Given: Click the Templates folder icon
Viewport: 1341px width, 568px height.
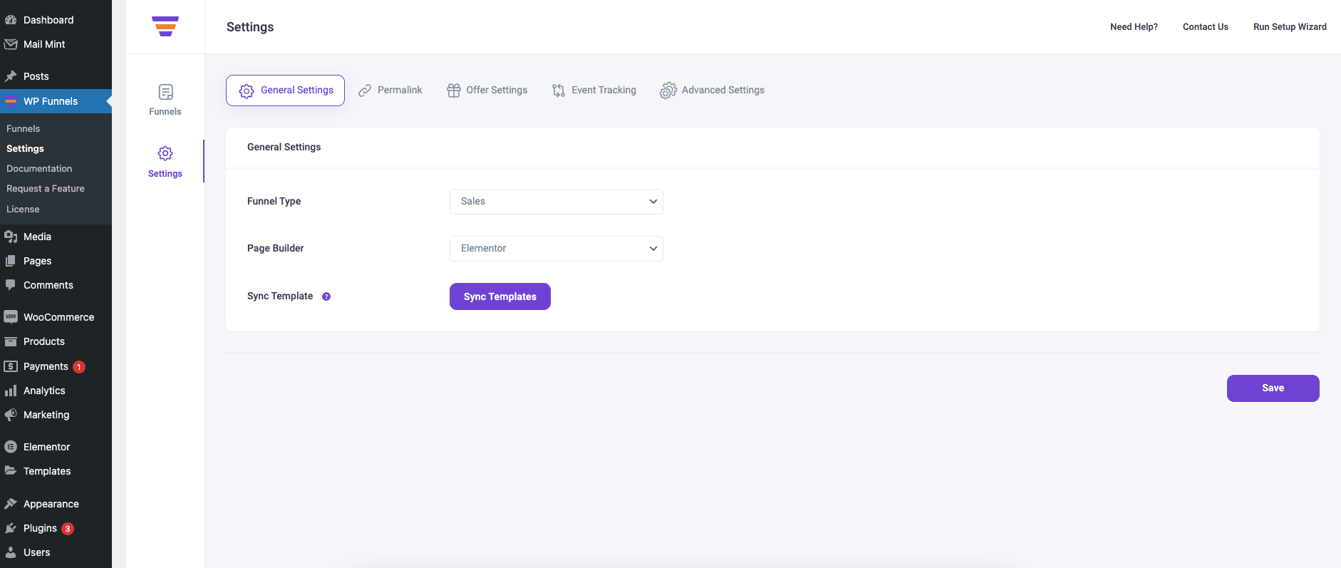Looking at the screenshot, I should [x=11, y=470].
